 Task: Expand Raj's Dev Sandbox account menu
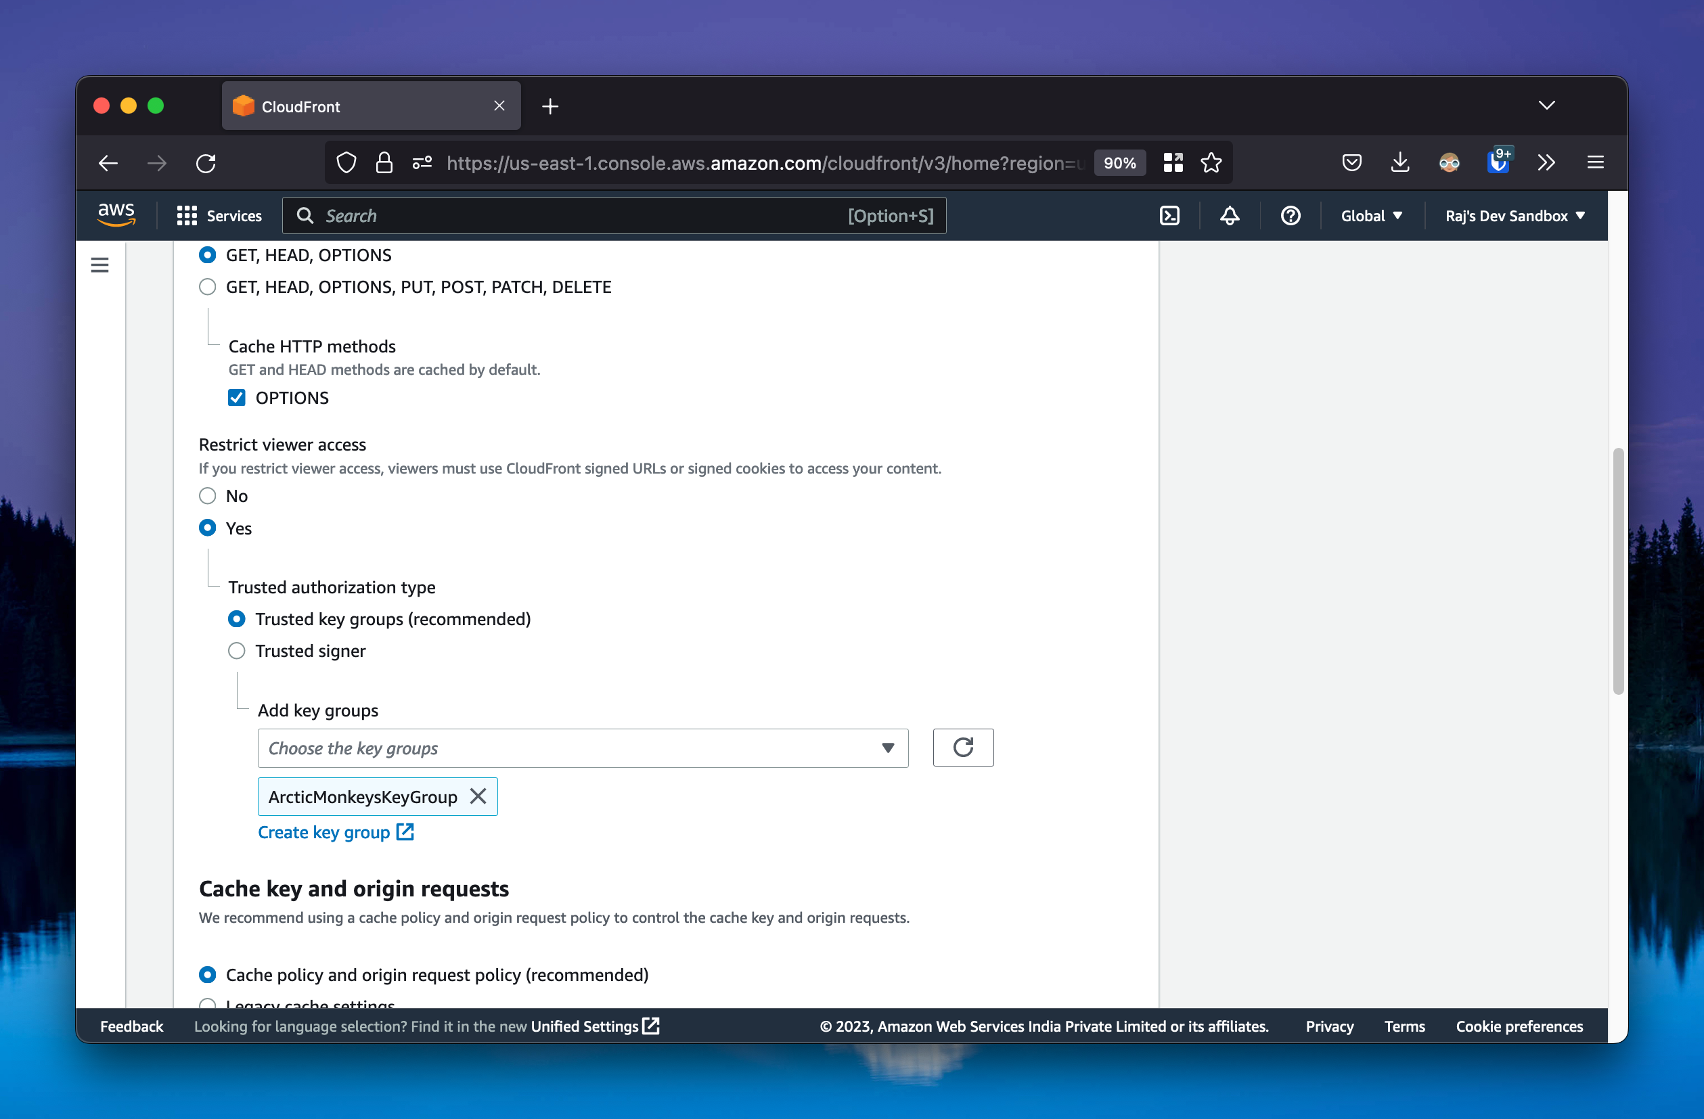point(1515,216)
